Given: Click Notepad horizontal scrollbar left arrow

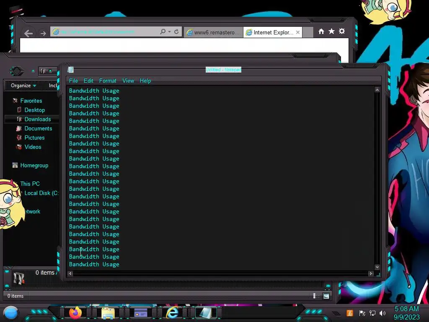Looking at the screenshot, I should coord(70,273).
